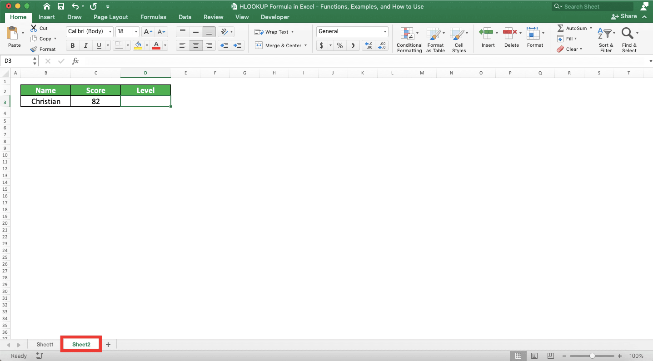
Task: Click the Format painter brush
Action: [34, 49]
